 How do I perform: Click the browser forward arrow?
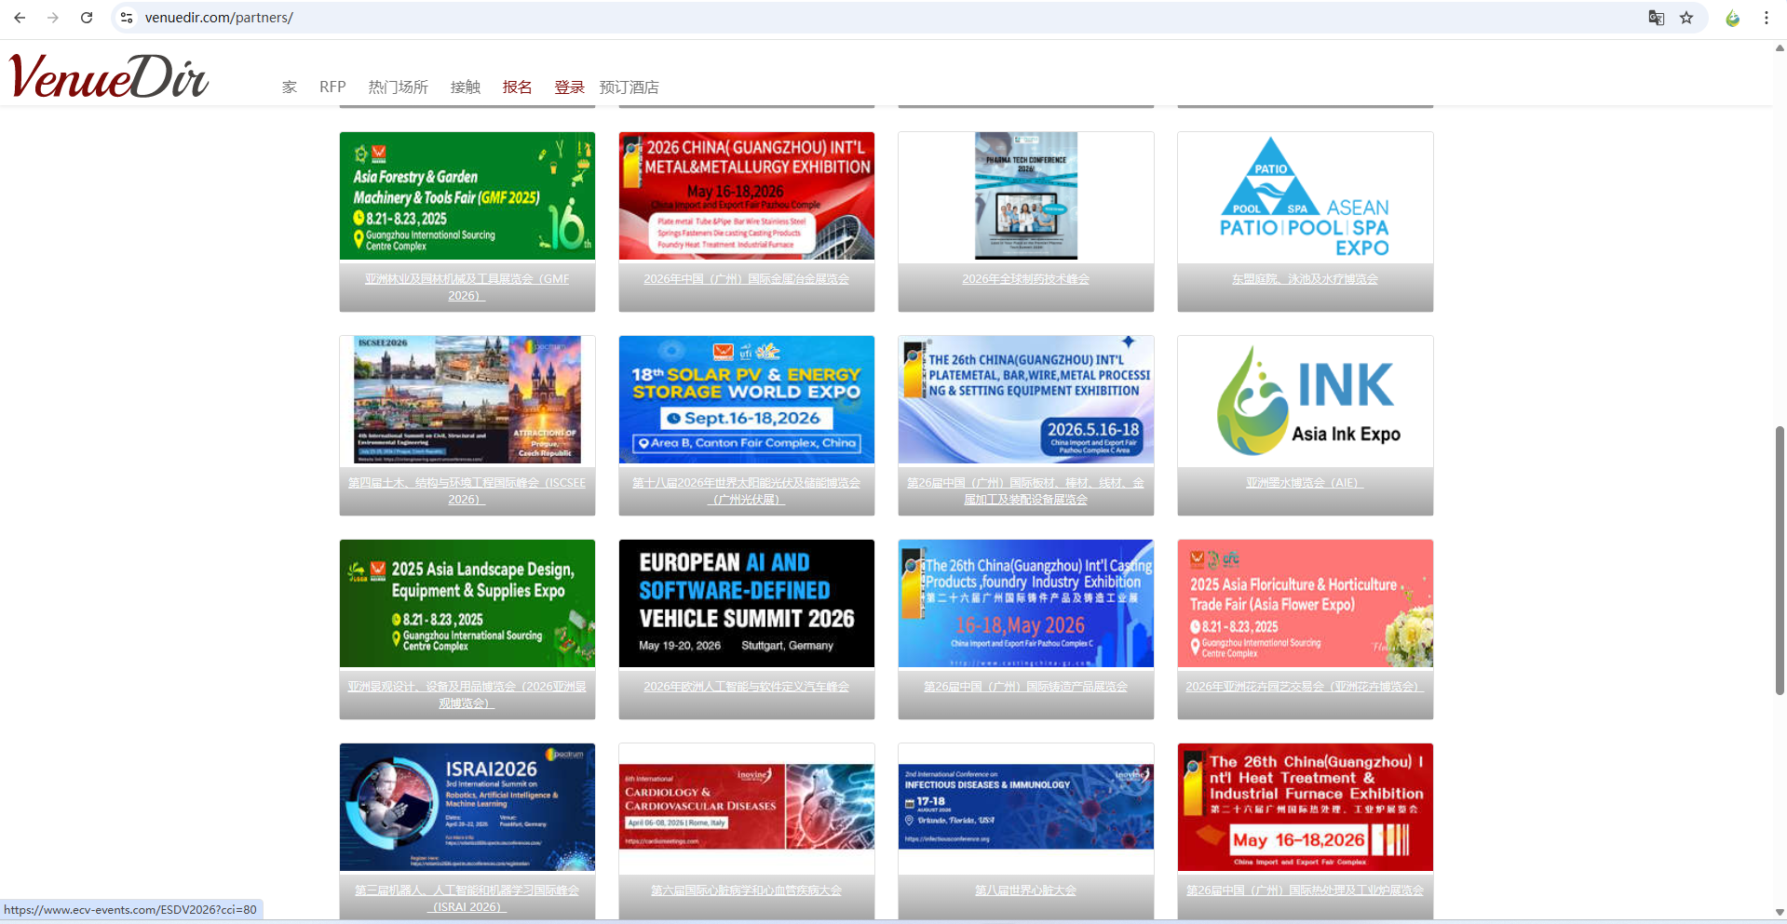click(x=53, y=18)
